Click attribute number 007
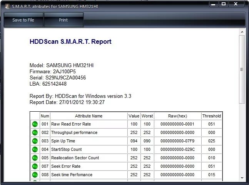This screenshot has height=185, width=249. tap(45, 166)
